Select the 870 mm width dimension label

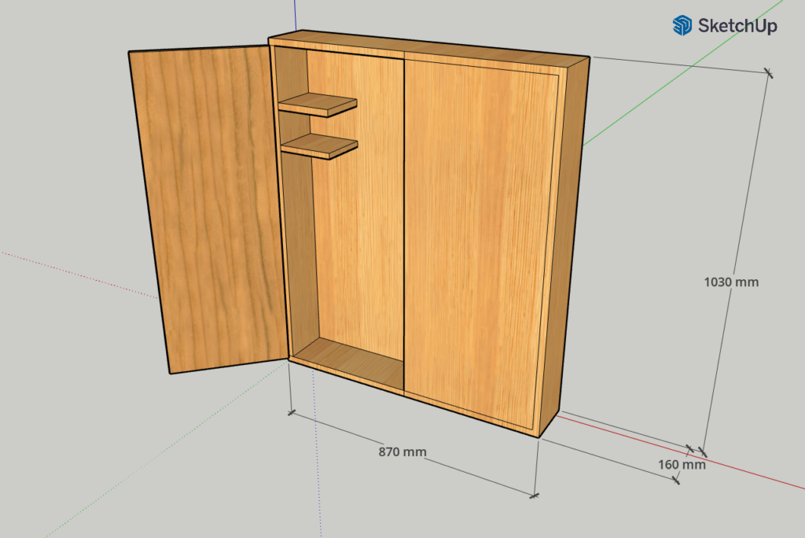tap(402, 452)
